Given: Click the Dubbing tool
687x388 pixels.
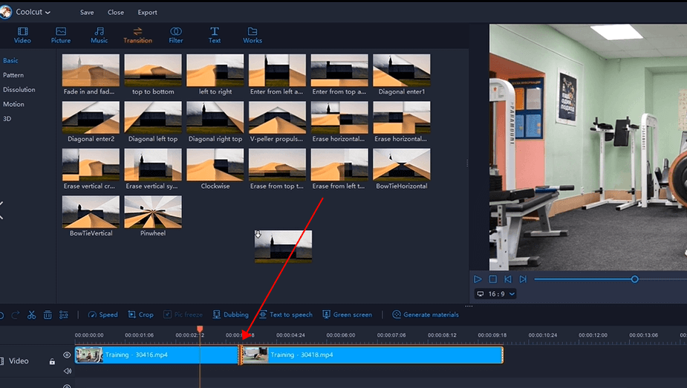Looking at the screenshot, I should point(231,314).
